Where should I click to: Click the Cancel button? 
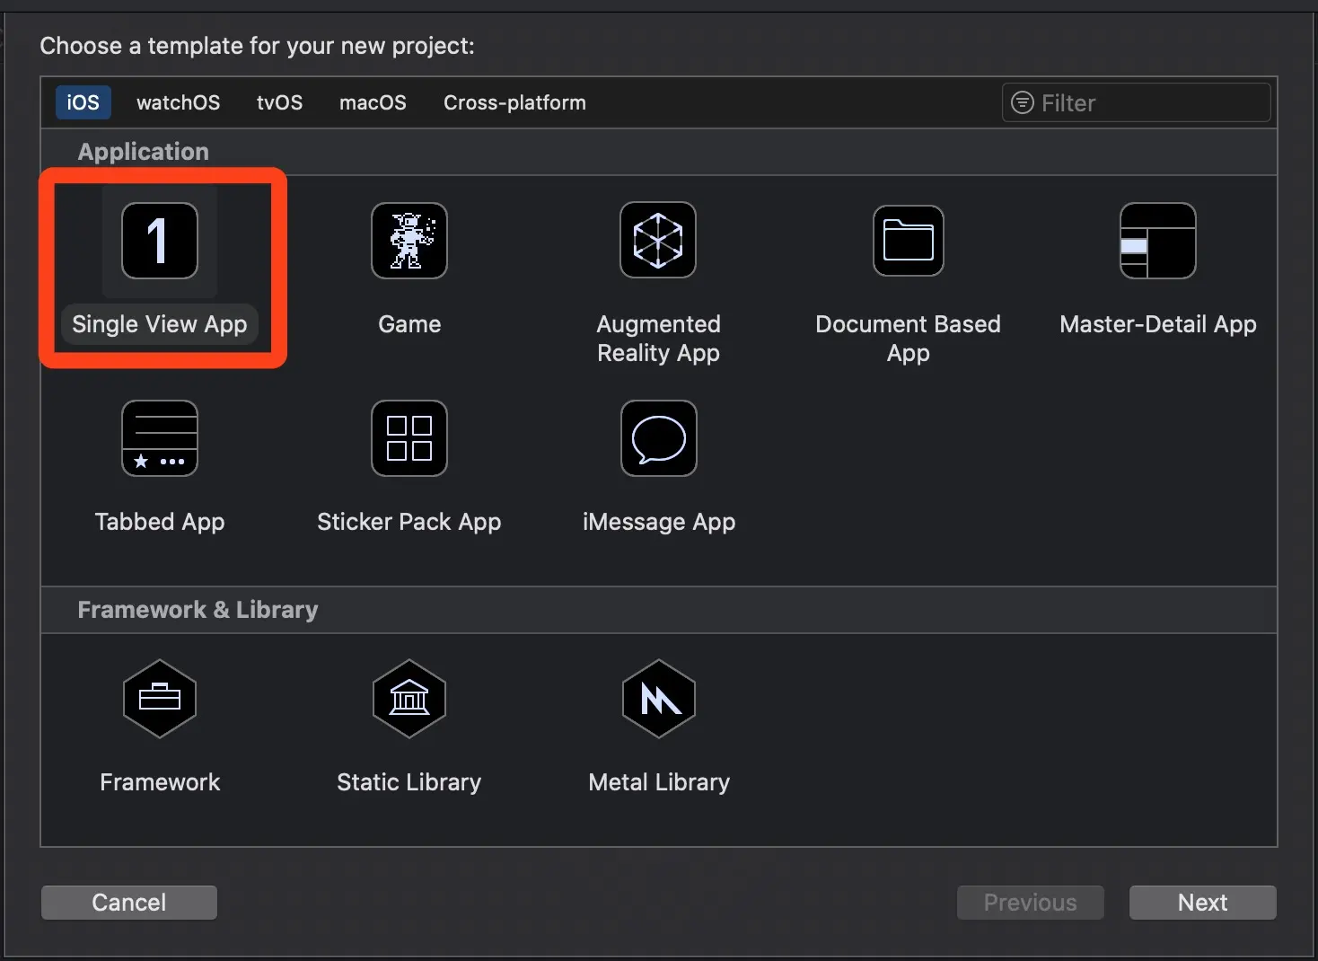(x=129, y=903)
